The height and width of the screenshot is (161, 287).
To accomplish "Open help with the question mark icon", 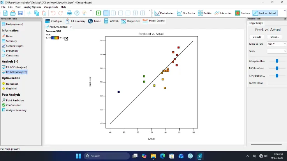I will (x=77, y=13).
